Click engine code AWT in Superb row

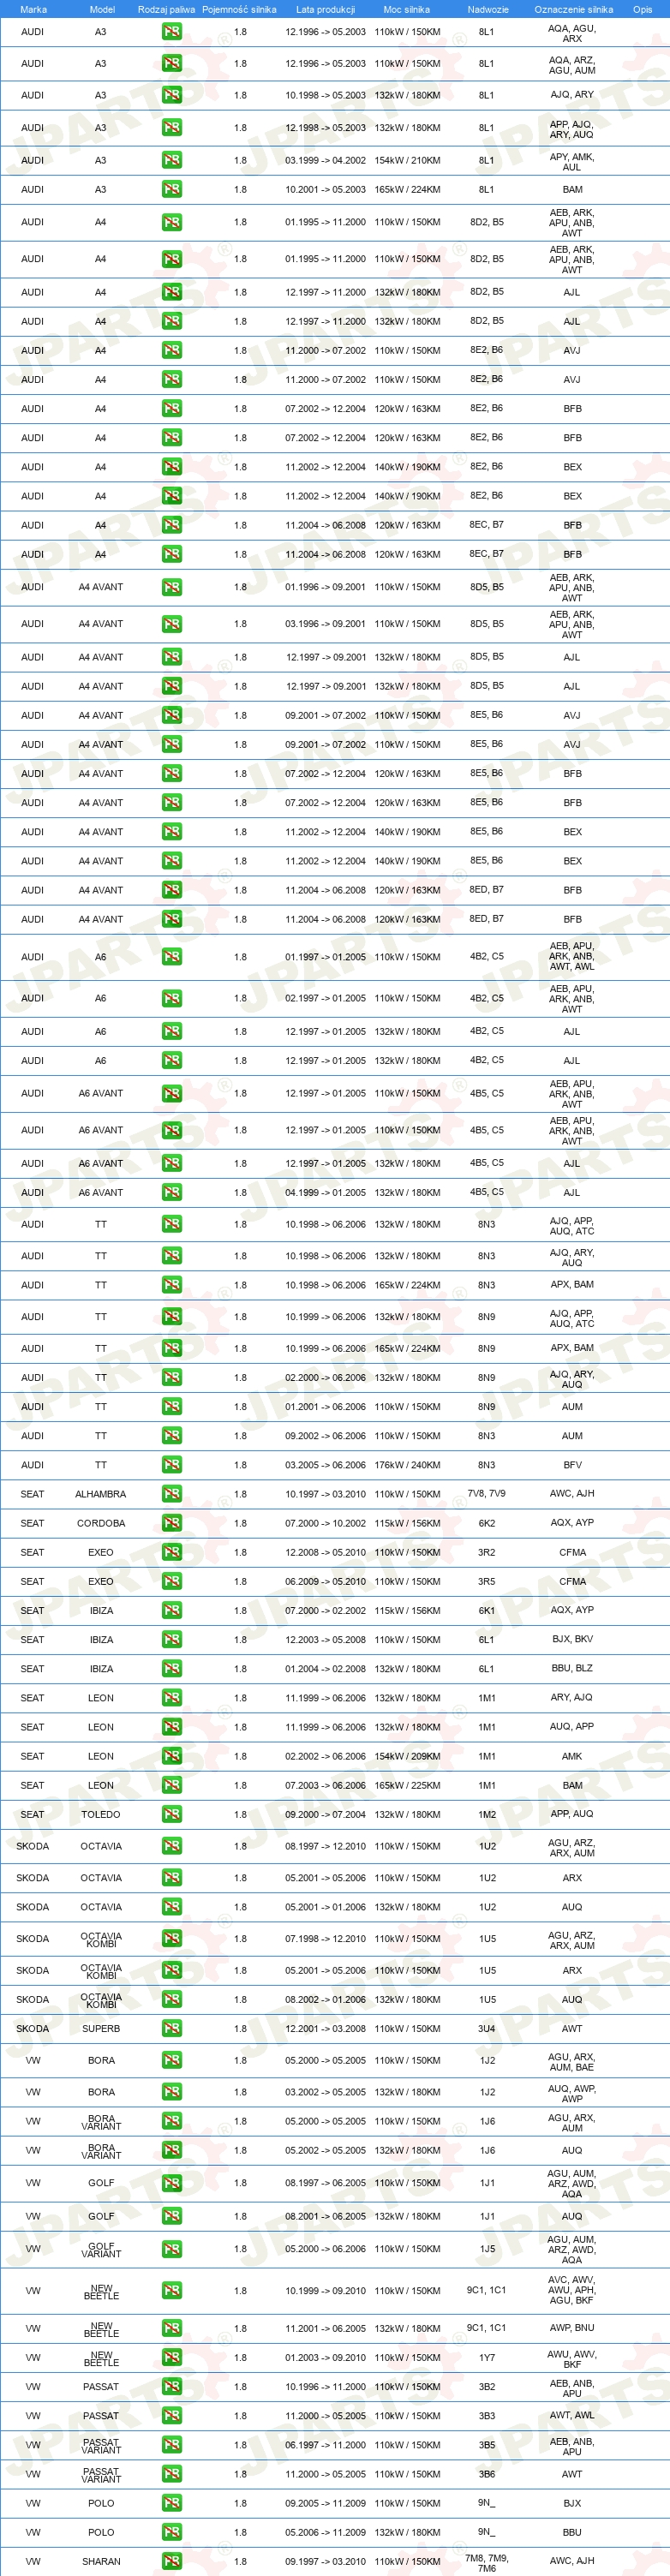(x=572, y=2028)
